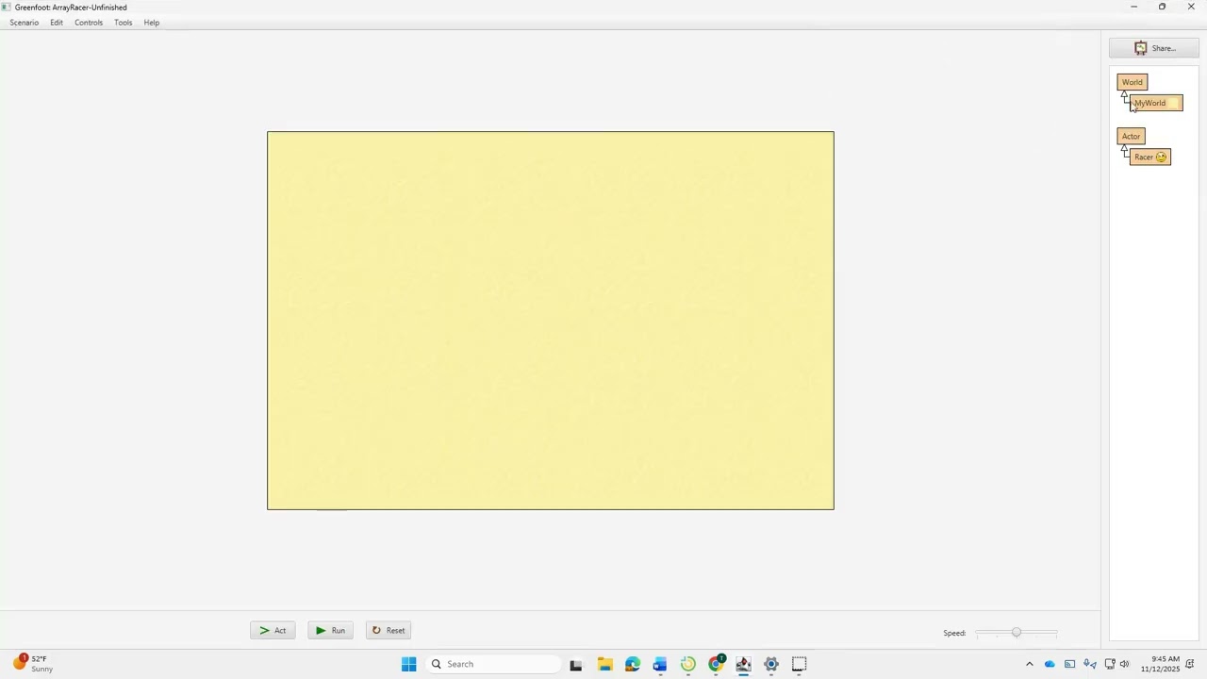Open the Share dialog
Image resolution: width=1207 pixels, height=679 pixels.
tap(1154, 48)
